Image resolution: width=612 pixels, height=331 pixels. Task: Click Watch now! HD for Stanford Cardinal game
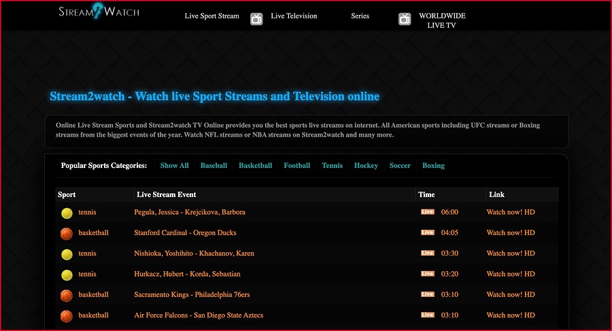(511, 232)
